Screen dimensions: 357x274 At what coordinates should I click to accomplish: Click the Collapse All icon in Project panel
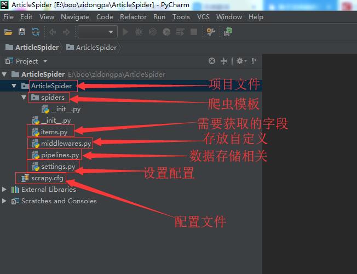(x=224, y=61)
